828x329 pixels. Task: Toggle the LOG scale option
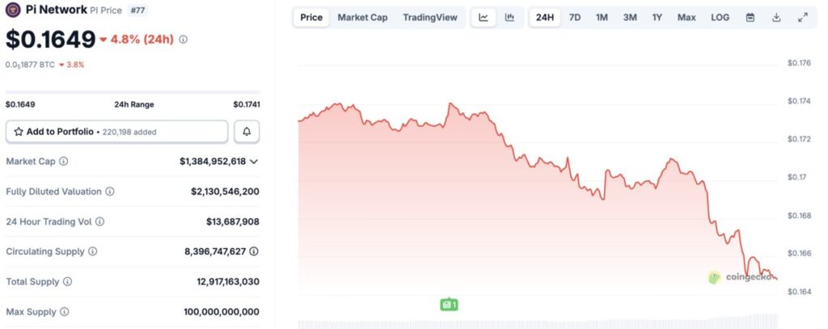click(720, 18)
